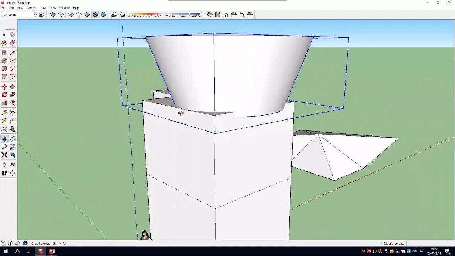Select the Tape Measure tool

click(4, 112)
